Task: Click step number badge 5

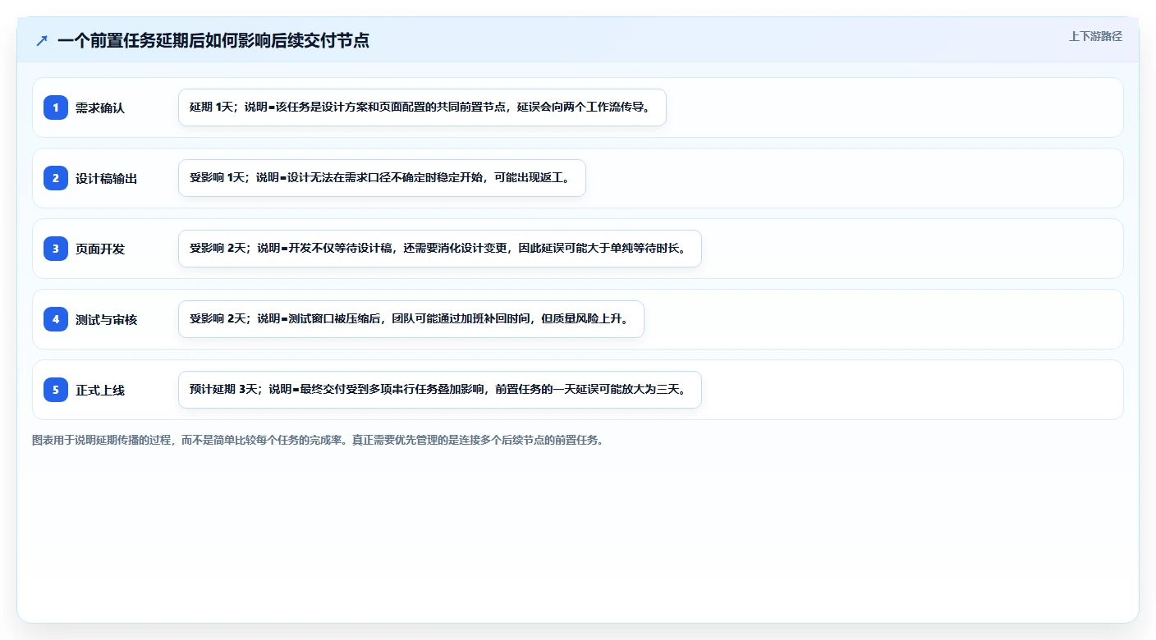Action: (x=56, y=390)
